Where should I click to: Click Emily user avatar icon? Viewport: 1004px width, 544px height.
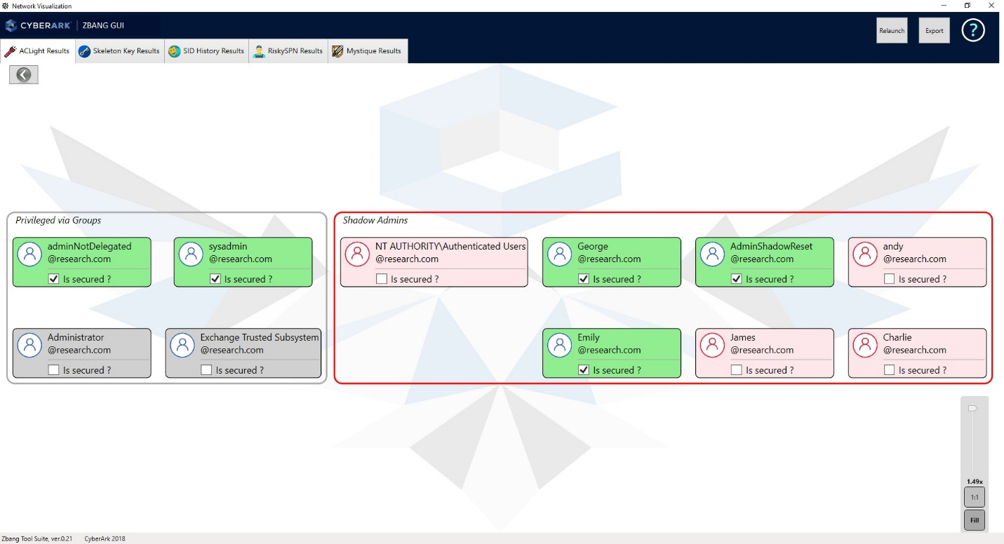[559, 345]
